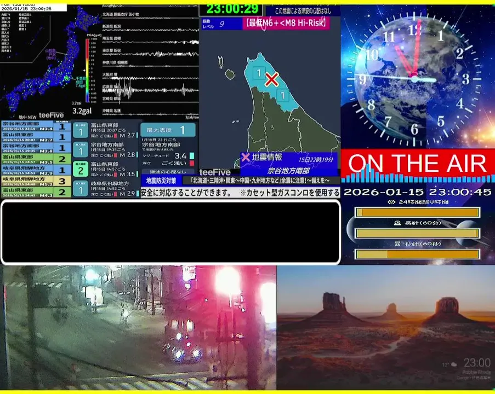495x394 pixels.
Task: Click the icon left of 長針(60分)
Action: coord(397,223)
